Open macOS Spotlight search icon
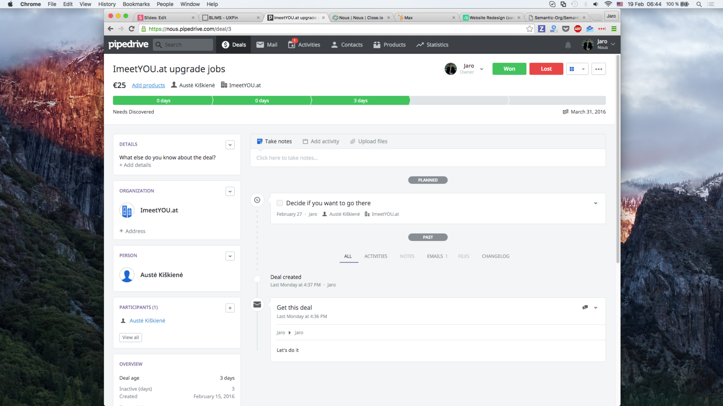Screen dimensions: 723x406 click(x=699, y=4)
